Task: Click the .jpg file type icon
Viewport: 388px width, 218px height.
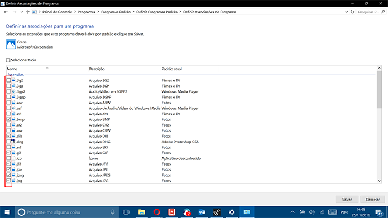Action: click(13, 181)
